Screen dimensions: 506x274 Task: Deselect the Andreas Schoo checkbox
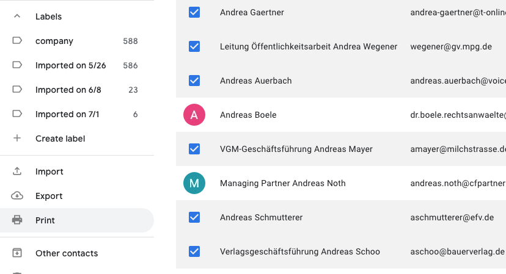(194, 251)
